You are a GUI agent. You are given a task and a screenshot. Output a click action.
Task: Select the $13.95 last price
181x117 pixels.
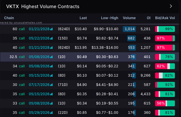81,48
